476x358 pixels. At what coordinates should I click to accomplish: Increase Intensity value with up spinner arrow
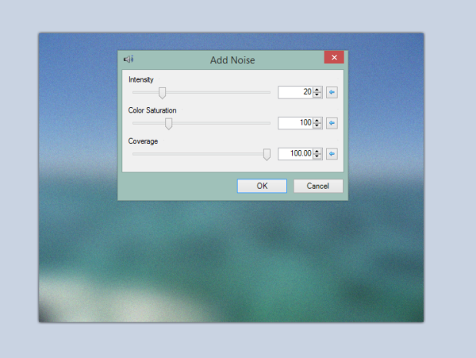click(x=317, y=90)
